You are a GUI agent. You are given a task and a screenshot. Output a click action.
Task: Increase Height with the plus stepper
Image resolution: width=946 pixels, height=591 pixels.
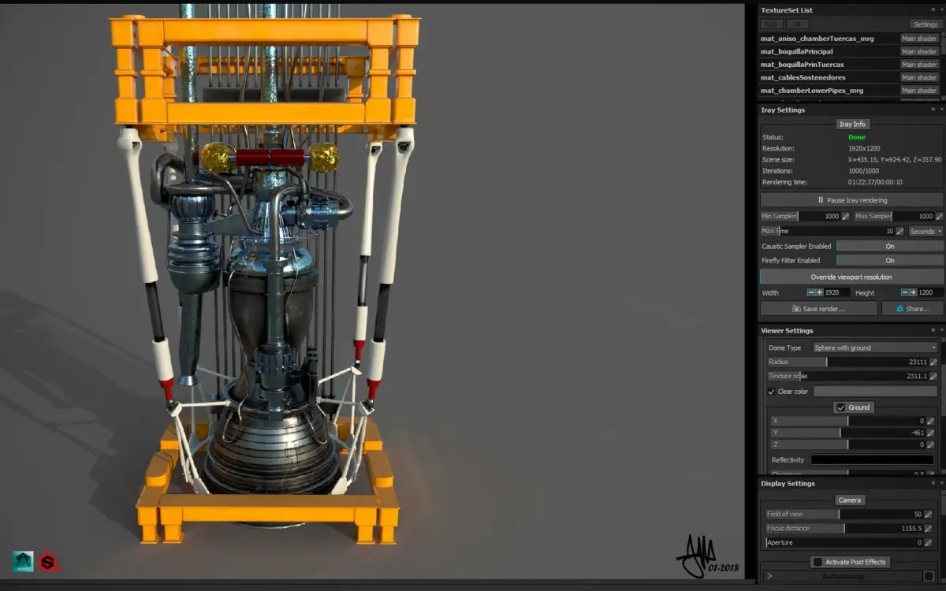click(x=913, y=292)
